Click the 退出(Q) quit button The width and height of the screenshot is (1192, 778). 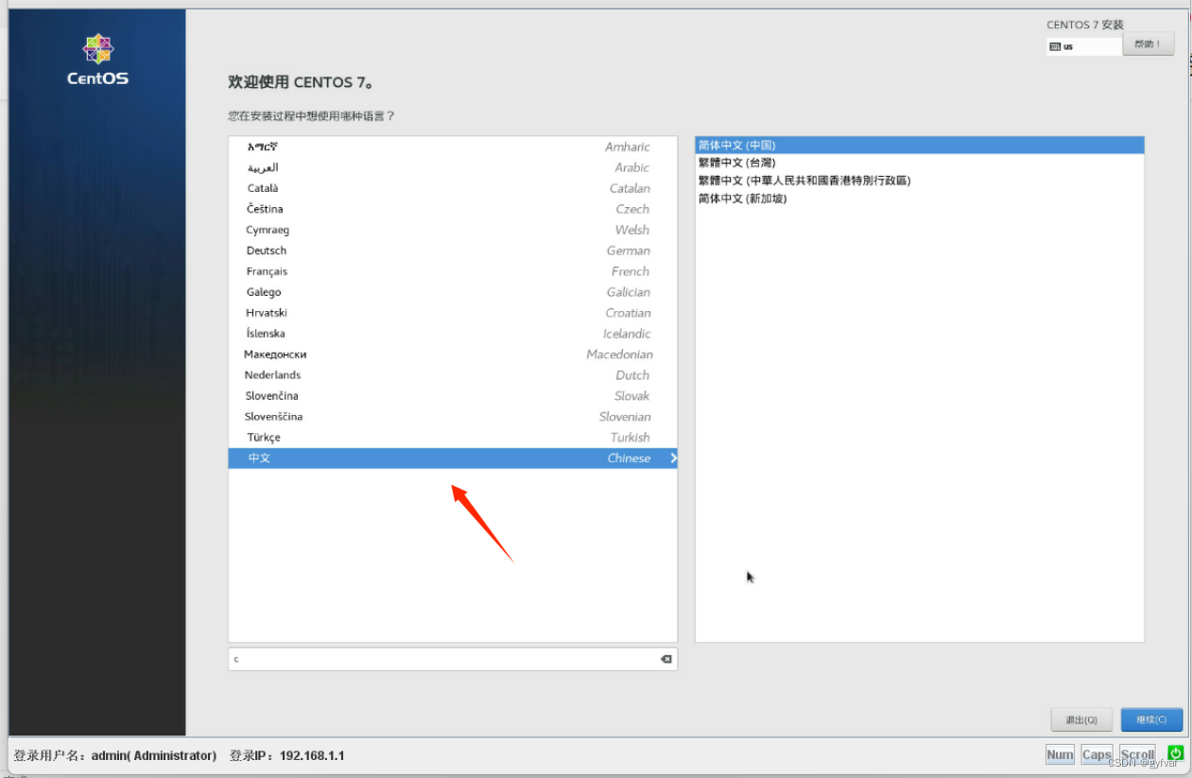1081,719
